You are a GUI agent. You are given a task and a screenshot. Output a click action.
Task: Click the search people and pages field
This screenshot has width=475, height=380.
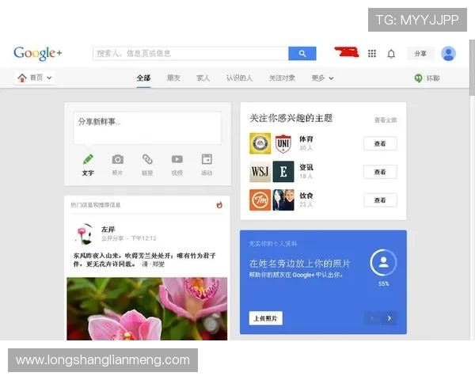click(191, 53)
